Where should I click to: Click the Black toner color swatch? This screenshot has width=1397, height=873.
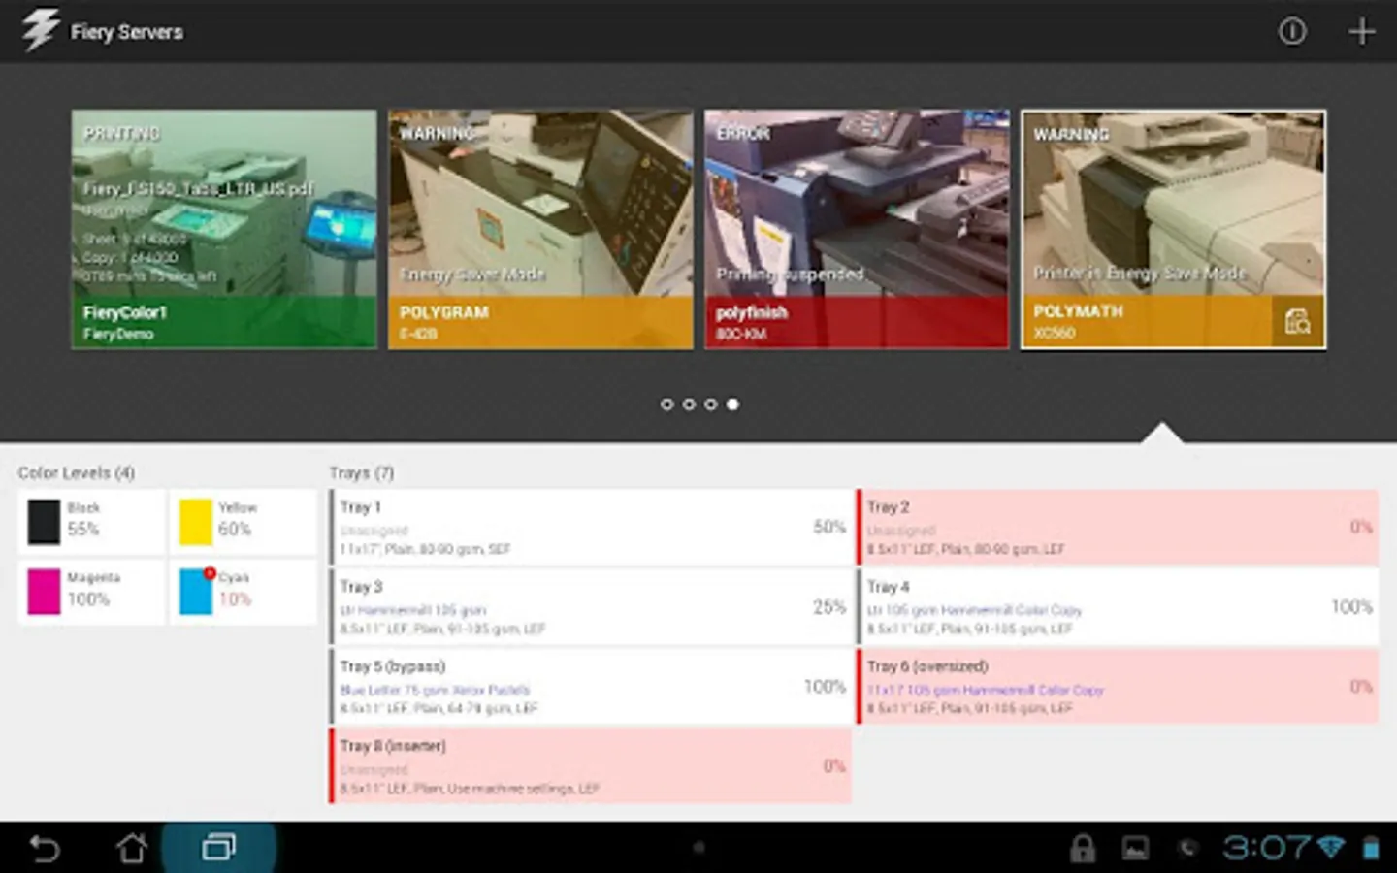tap(44, 522)
